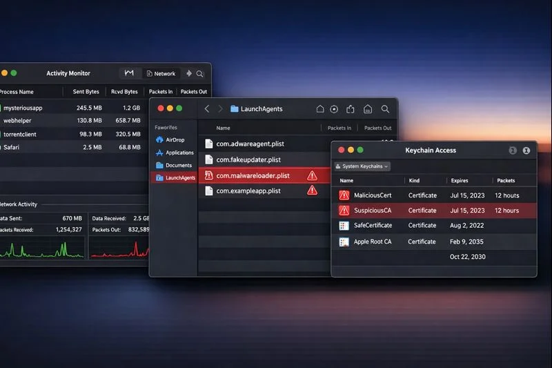This screenshot has width=552, height=368.
Task: Select com.adwareagent.plist file
Action: (x=264, y=144)
